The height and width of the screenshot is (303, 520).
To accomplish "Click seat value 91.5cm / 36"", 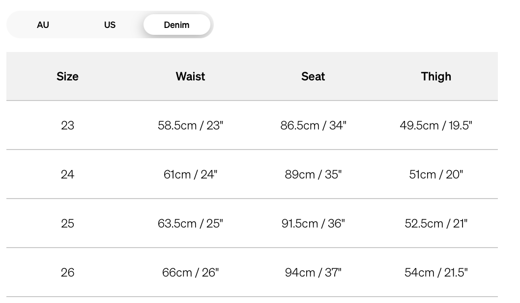I will [313, 224].
